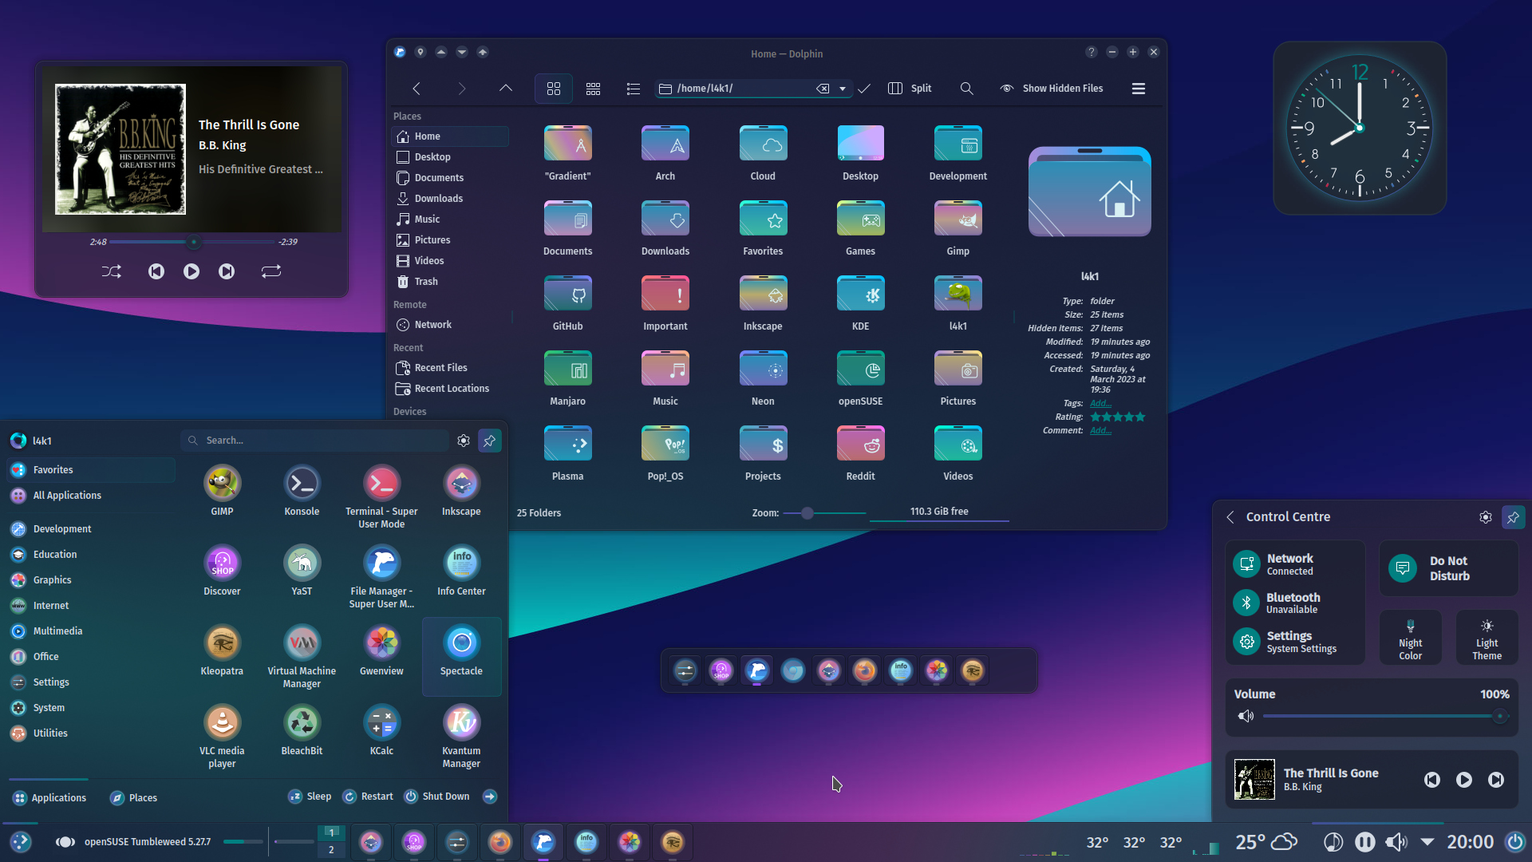Adjust the zoom slider in Dolphin

tap(808, 513)
